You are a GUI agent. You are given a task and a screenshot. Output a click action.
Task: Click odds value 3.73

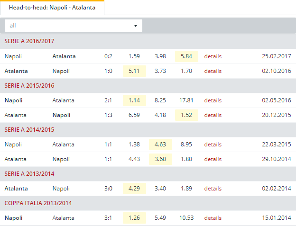tap(160, 71)
